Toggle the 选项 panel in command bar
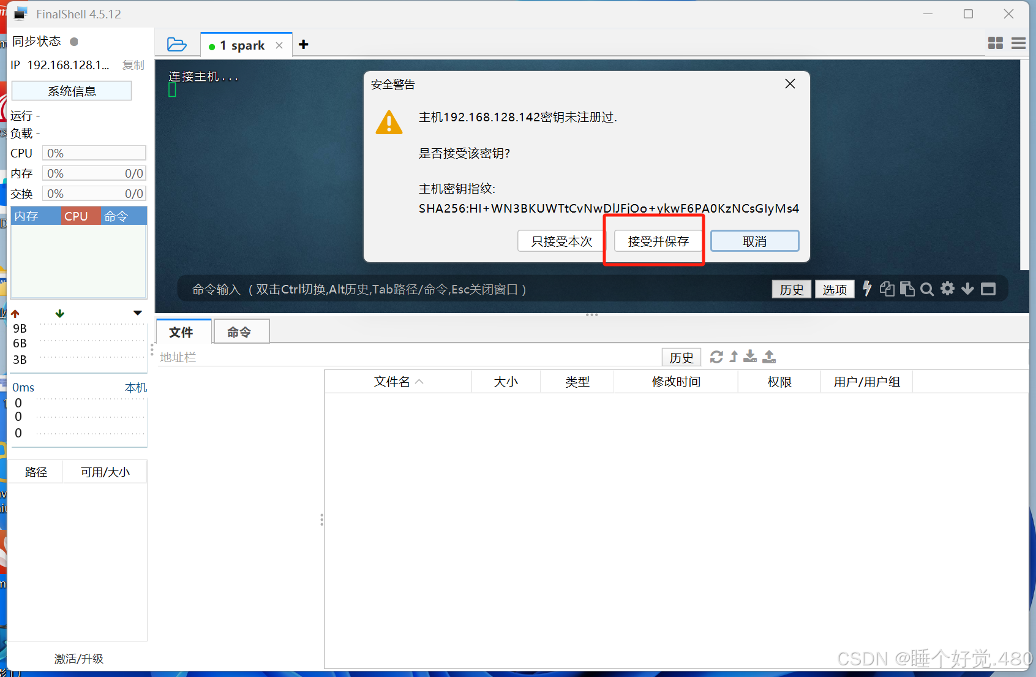 click(834, 289)
